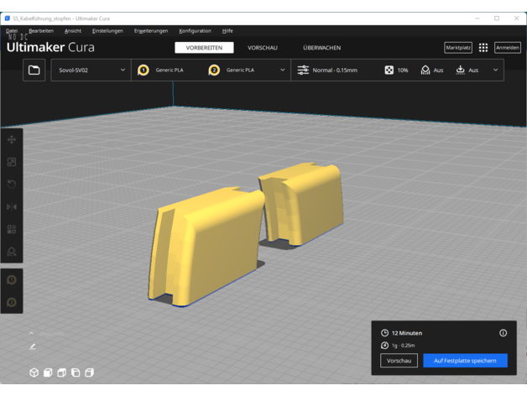Toggle extruder 2 button in left toolbar

click(x=12, y=302)
